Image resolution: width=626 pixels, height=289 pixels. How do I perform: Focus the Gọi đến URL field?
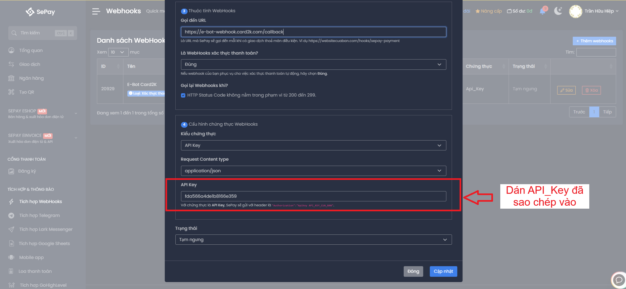pos(313,32)
